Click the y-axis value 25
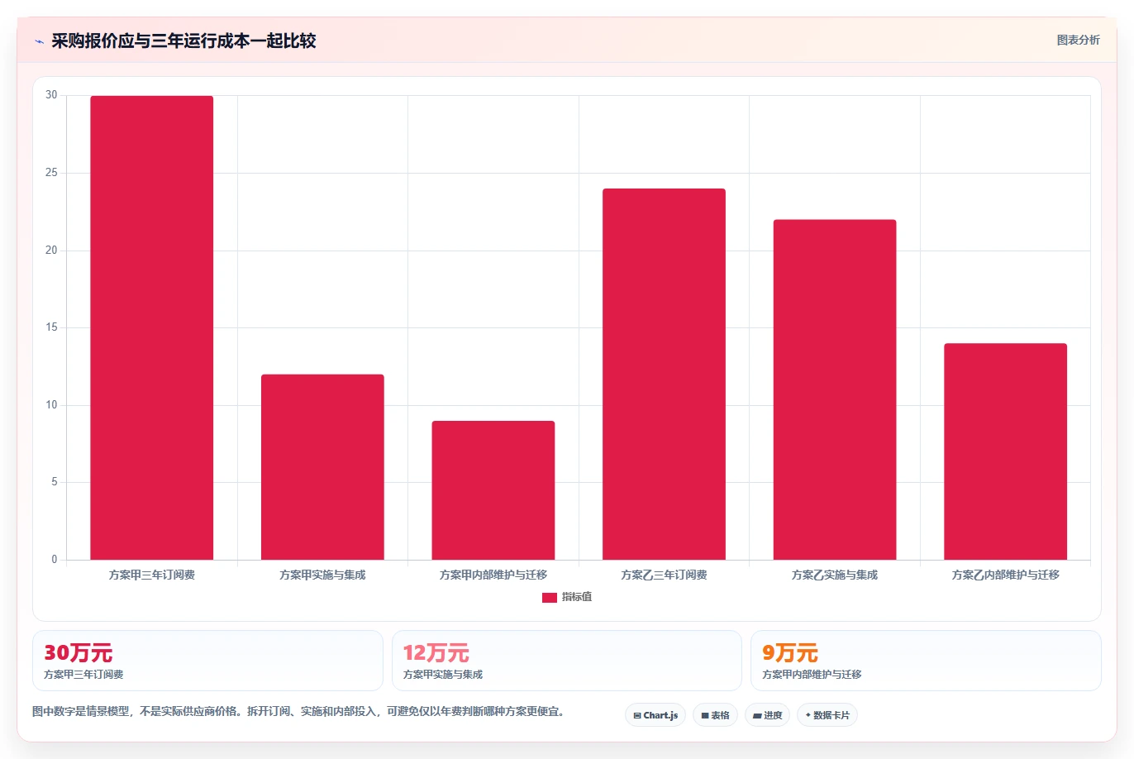Image resolution: width=1134 pixels, height=759 pixels. 52,173
